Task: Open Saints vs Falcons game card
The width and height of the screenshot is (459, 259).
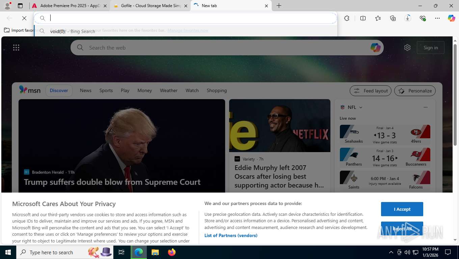Action: tap(385, 180)
